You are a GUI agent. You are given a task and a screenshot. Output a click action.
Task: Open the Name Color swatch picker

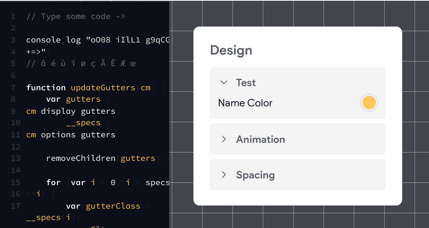click(x=369, y=102)
